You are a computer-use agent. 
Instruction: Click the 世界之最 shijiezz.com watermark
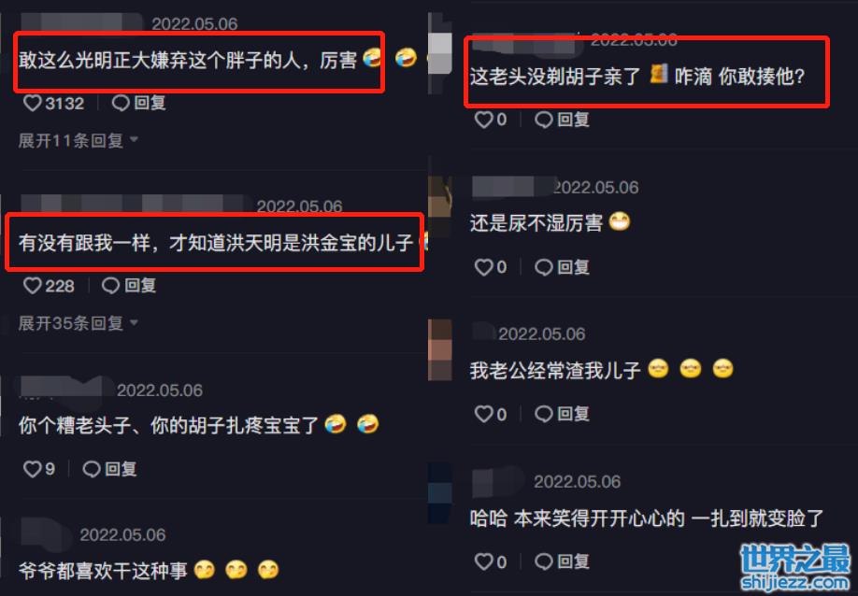[795, 567]
